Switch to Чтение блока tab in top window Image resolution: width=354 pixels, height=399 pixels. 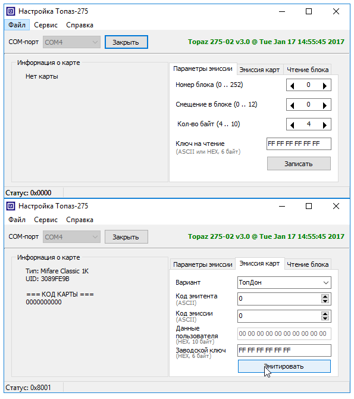coord(308,70)
